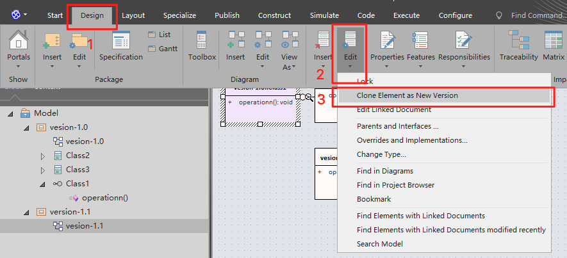Image resolution: width=567 pixels, height=258 pixels.
Task: Expand the Responsibilities dropdown arrow
Action: pyautogui.click(x=464, y=67)
